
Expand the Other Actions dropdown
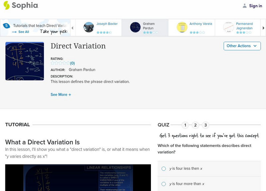[242, 46]
